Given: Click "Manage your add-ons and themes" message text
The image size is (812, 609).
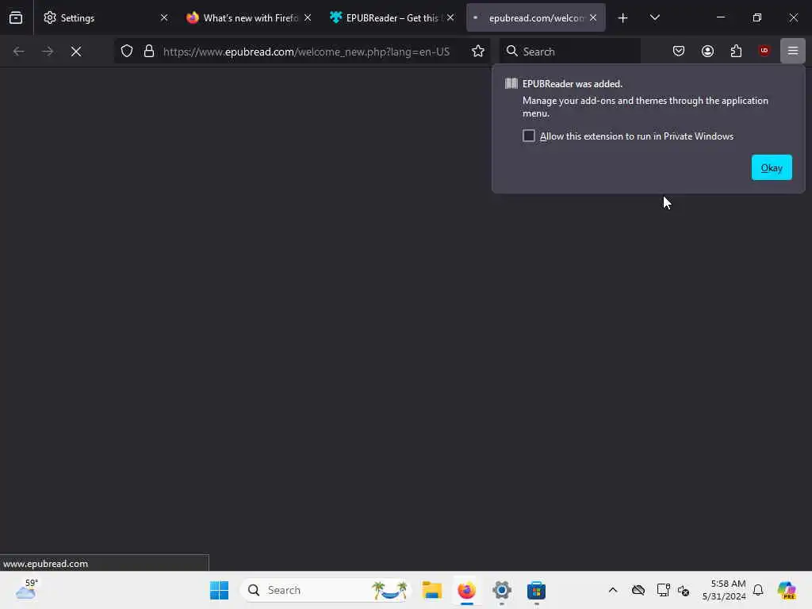Looking at the screenshot, I should click(645, 107).
